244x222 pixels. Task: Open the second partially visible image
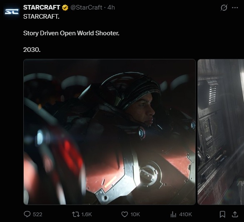pos(221,132)
